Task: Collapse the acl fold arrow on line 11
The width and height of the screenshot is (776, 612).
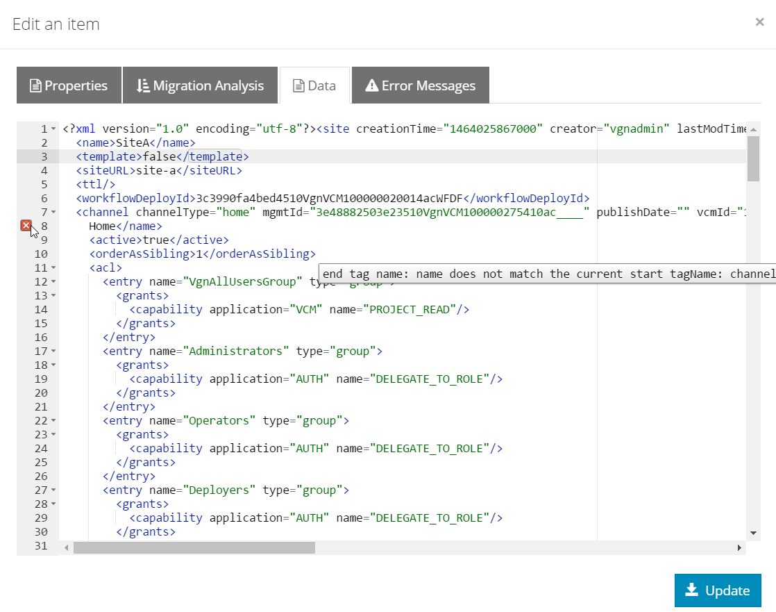Action: 53,267
